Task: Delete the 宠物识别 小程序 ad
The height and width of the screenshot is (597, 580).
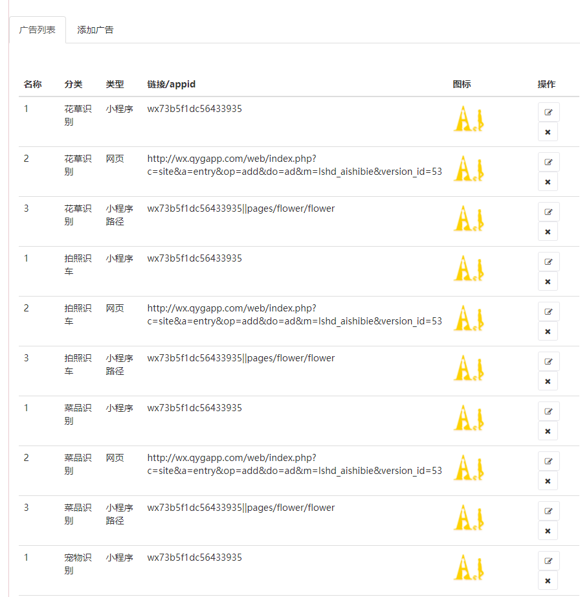Action: (548, 581)
